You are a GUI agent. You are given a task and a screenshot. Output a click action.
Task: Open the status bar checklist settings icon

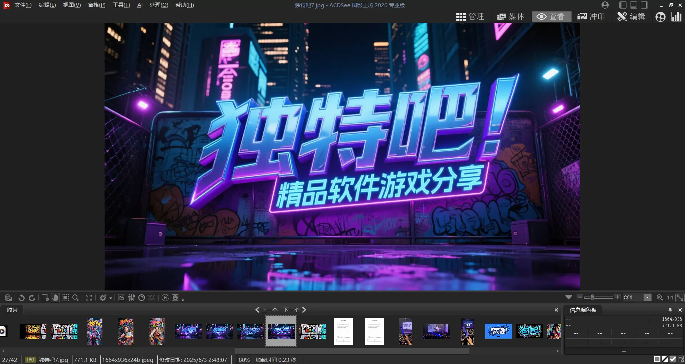(x=681, y=359)
